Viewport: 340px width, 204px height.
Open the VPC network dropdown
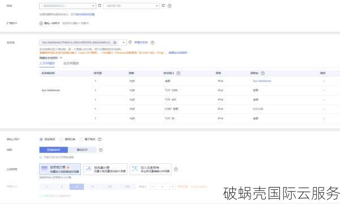[x=67, y=6]
